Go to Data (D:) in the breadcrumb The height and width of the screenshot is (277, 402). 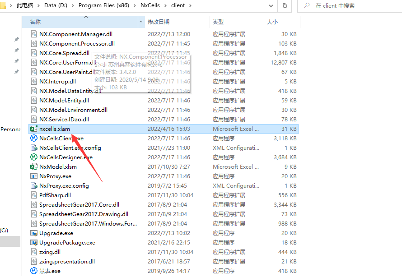[x=56, y=5]
